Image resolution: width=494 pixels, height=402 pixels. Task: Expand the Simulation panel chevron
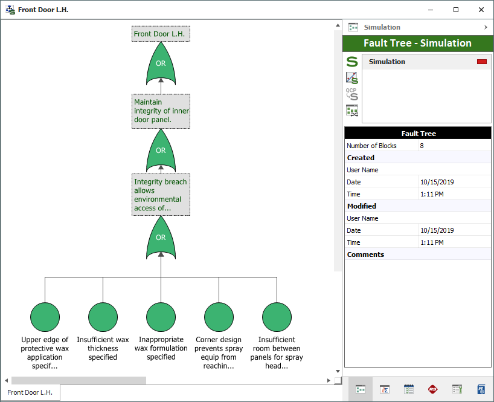coord(486,27)
